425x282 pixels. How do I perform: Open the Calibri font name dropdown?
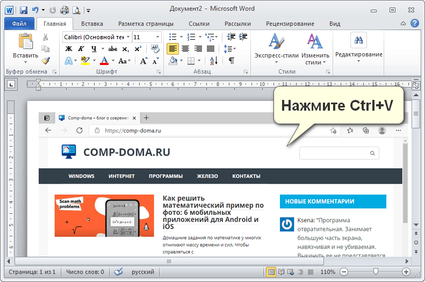(x=128, y=37)
